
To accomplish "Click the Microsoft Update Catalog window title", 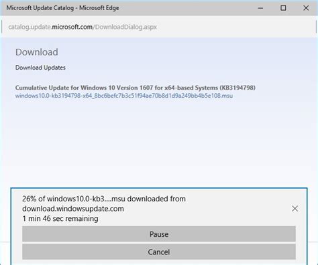I will click(62, 8).
